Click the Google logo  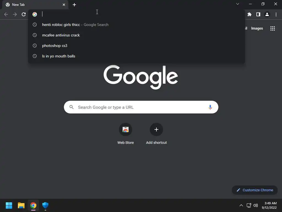coord(141,77)
